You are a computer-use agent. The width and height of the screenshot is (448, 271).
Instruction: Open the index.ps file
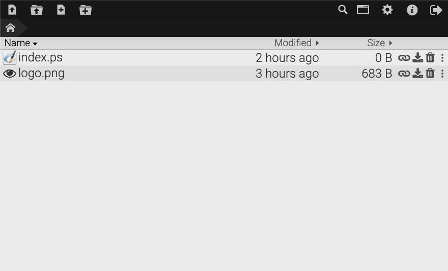[40, 58]
